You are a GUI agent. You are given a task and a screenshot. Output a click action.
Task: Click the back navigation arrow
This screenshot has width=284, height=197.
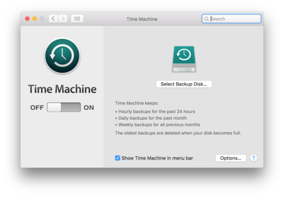53,19
